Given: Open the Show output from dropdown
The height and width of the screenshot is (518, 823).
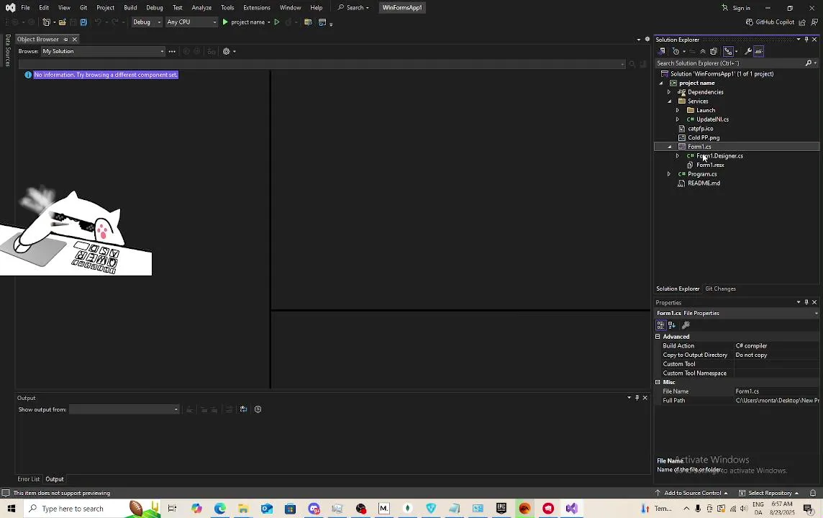Looking at the screenshot, I should tap(124, 409).
